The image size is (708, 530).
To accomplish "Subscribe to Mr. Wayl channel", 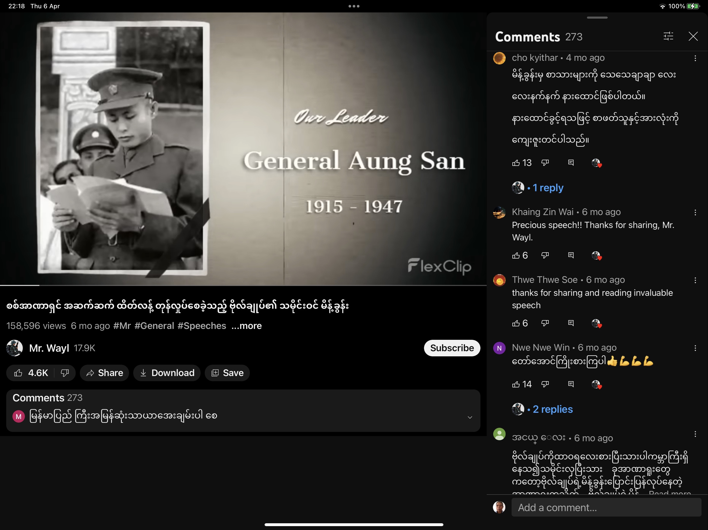I will pos(452,348).
